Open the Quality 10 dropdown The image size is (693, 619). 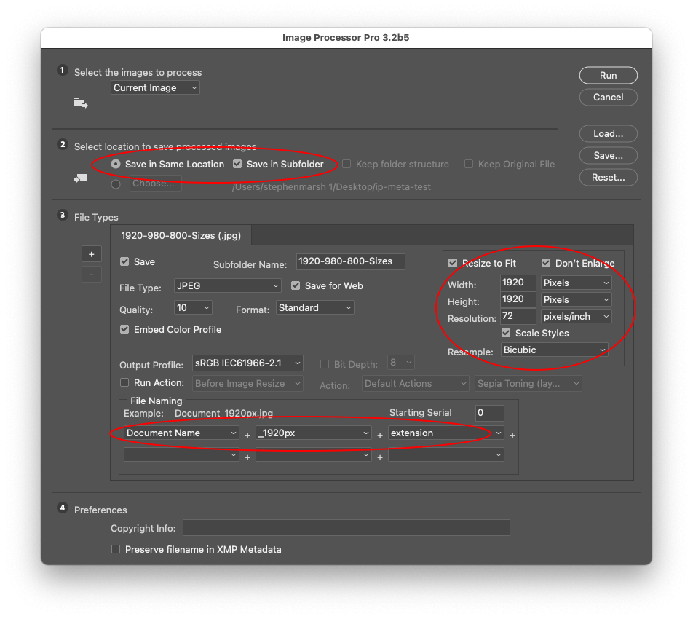193,308
